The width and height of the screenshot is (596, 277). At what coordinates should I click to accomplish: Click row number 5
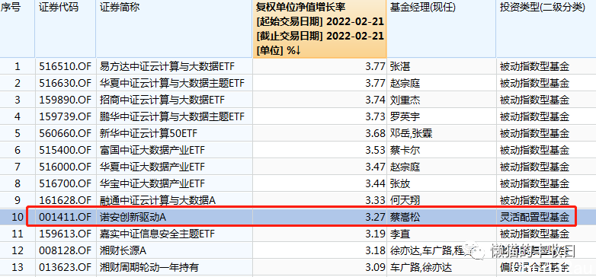click(17, 134)
